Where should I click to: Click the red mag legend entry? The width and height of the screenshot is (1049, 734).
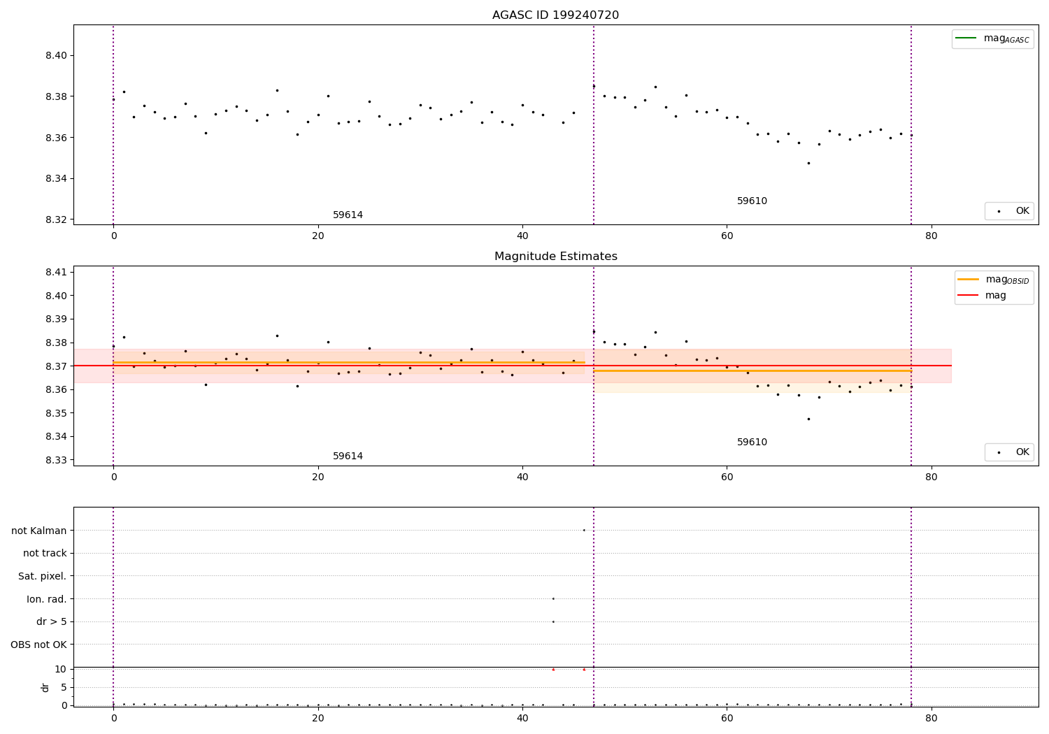tap(982, 295)
